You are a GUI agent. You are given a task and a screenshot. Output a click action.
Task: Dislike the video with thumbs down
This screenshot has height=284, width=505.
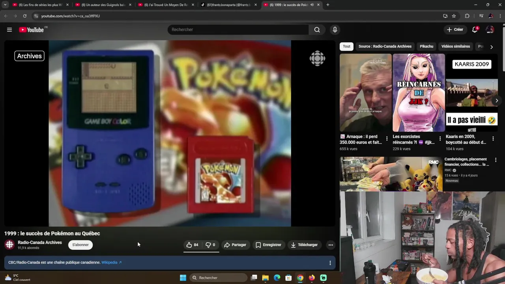210,245
